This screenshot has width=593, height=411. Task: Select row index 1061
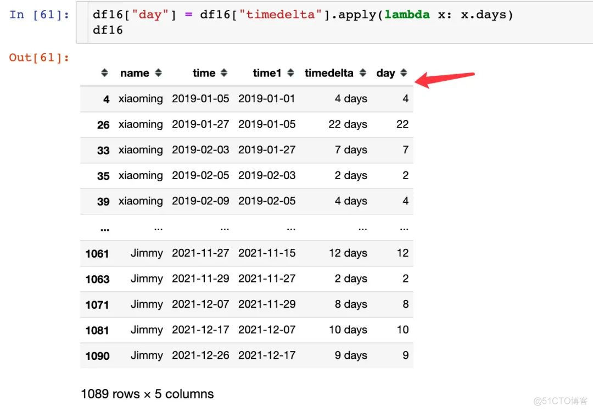tap(97, 253)
